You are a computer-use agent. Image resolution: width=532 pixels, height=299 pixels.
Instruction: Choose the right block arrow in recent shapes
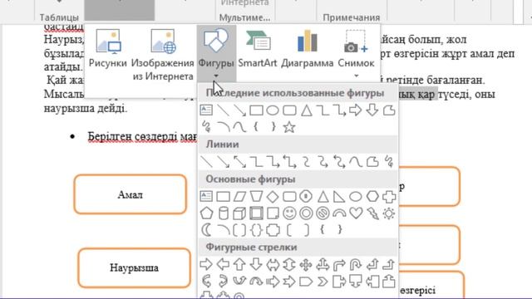click(356, 110)
